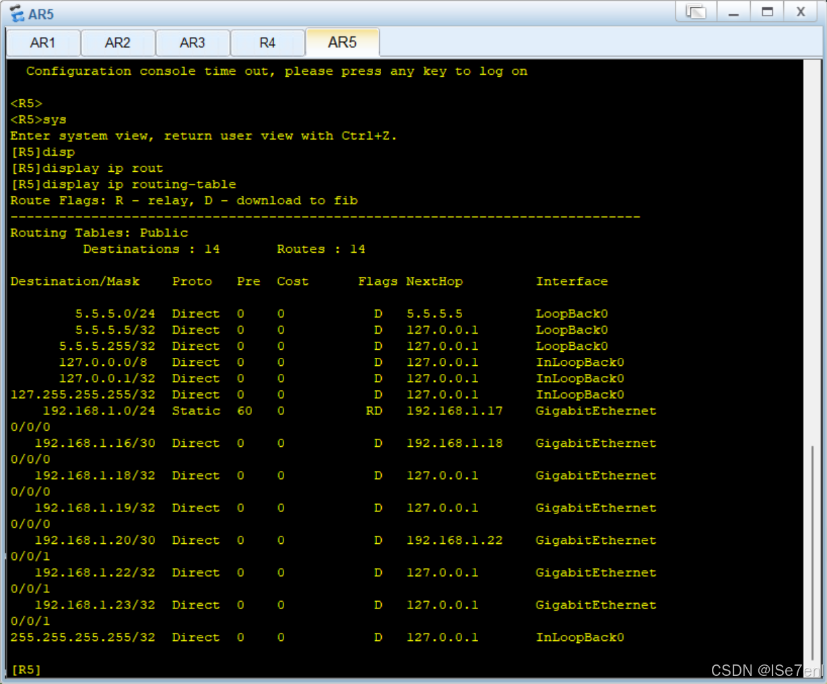Close the AR5 window
This screenshot has width=827, height=684.
801,11
